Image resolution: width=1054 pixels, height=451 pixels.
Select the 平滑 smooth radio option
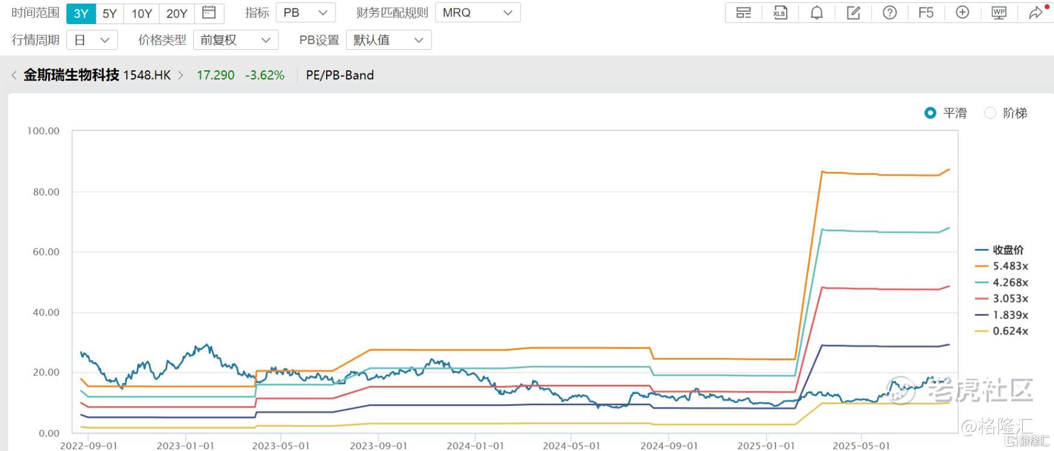(x=930, y=113)
